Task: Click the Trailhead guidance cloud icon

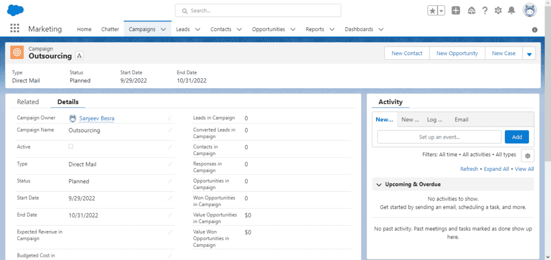Action: 471,11
